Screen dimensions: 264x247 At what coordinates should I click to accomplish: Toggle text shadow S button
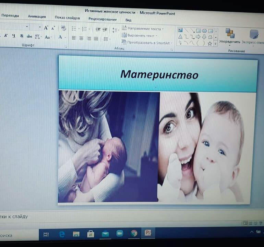pos(21,36)
